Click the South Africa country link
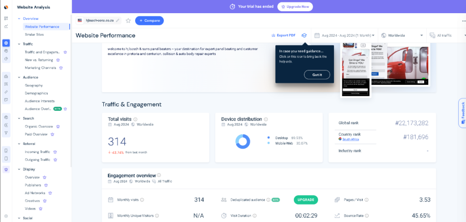This screenshot has width=466, height=222. [350, 139]
